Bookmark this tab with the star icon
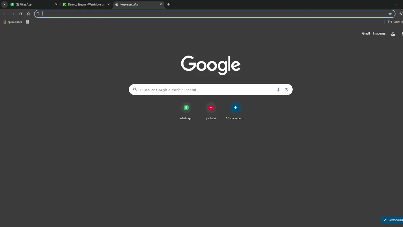This screenshot has width=403, height=227. 390,14
